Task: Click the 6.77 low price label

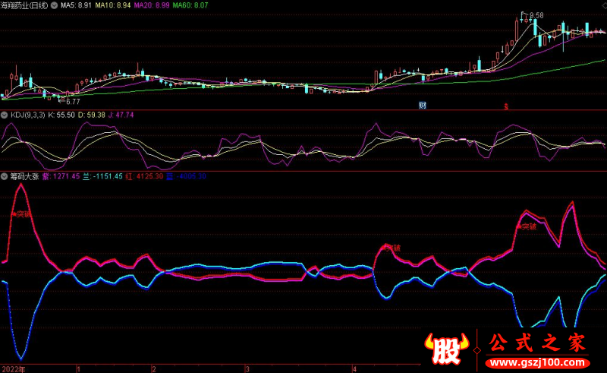Action: [x=73, y=102]
